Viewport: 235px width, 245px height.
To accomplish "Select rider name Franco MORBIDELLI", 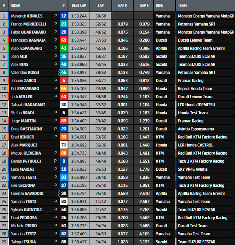I will [x=29, y=24].
